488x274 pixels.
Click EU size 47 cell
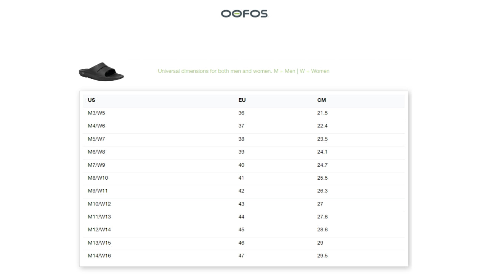click(x=241, y=256)
